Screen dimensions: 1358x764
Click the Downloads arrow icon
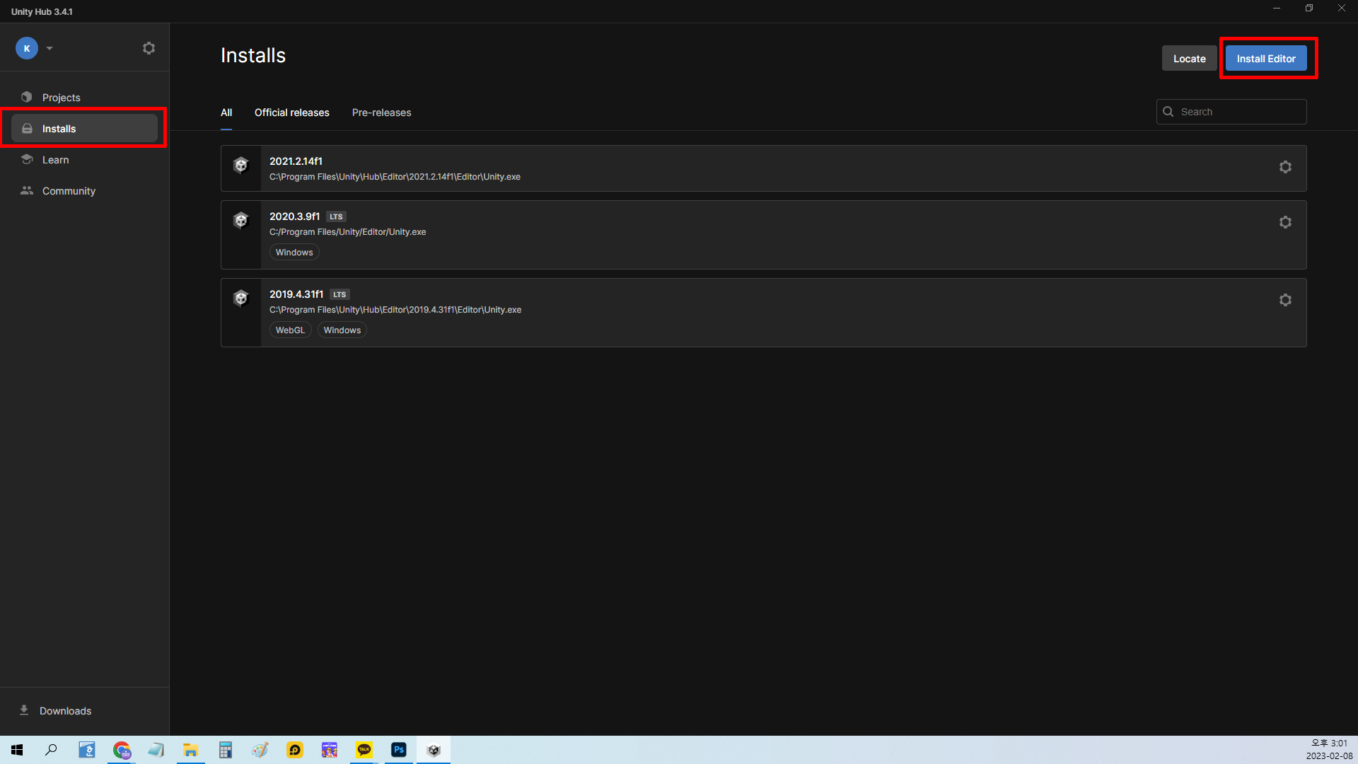pos(24,710)
